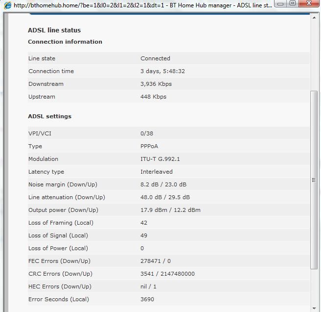Maximize the BT Home Hub manager window
Screen dimensions: 321x312
(292, 3)
